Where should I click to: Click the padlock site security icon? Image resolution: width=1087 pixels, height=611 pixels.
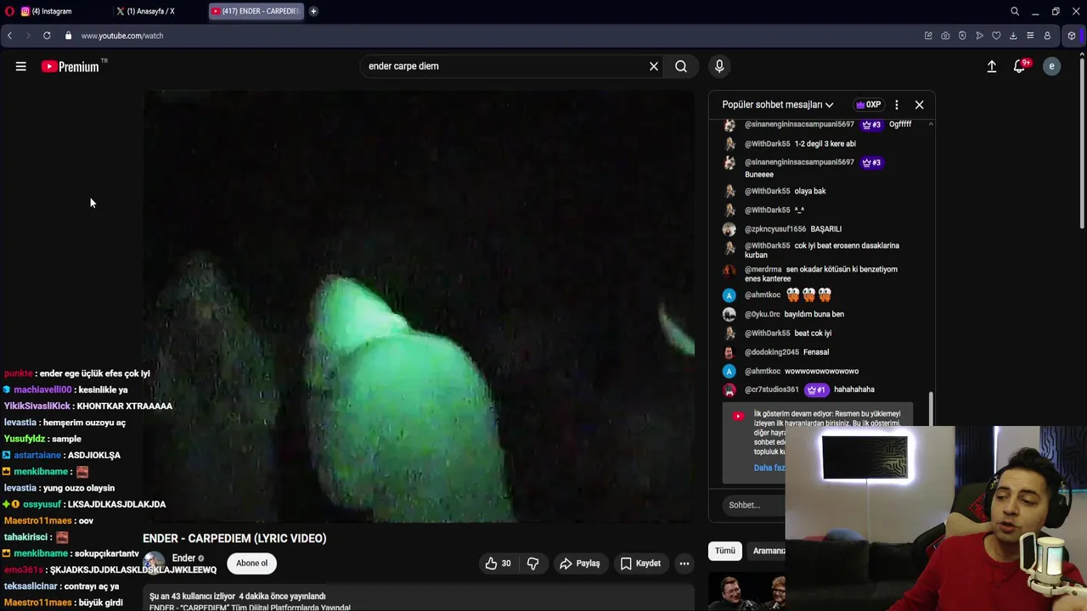pyautogui.click(x=68, y=36)
